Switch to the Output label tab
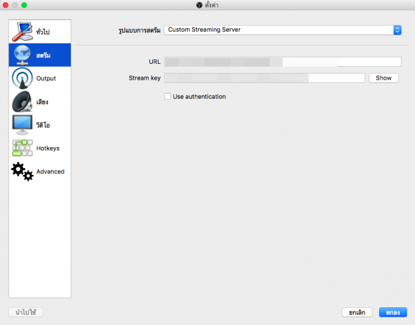The width and height of the screenshot is (415, 325). point(46,78)
